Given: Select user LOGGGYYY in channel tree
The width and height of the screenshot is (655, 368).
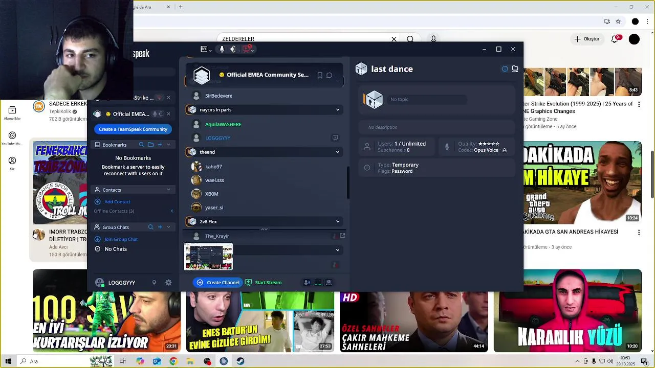Looking at the screenshot, I should tap(217, 138).
